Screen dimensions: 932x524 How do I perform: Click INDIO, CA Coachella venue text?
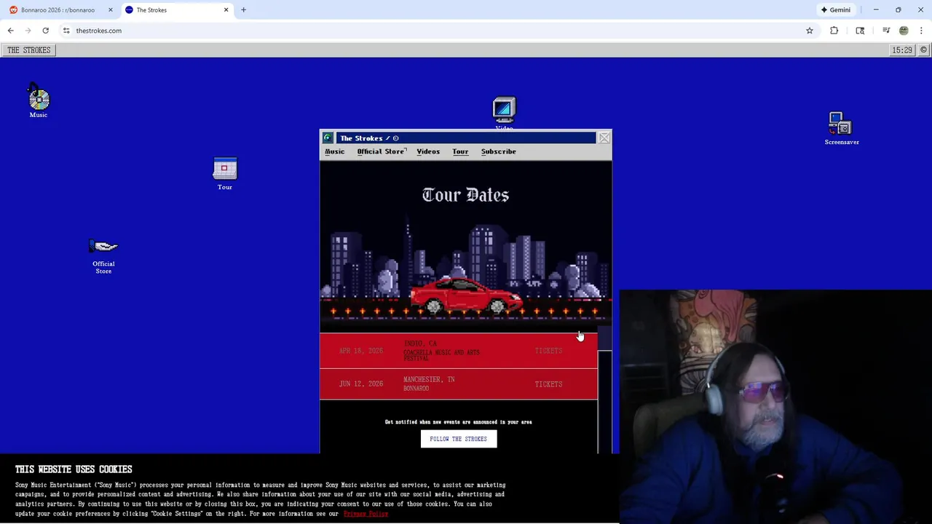tap(441, 351)
